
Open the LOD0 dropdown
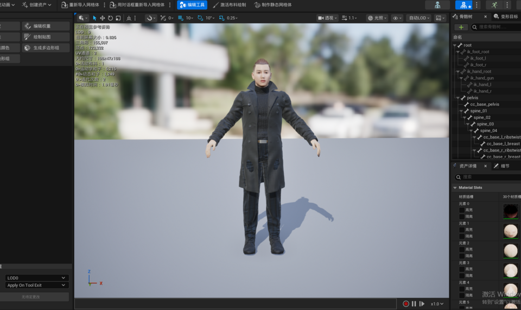36,278
